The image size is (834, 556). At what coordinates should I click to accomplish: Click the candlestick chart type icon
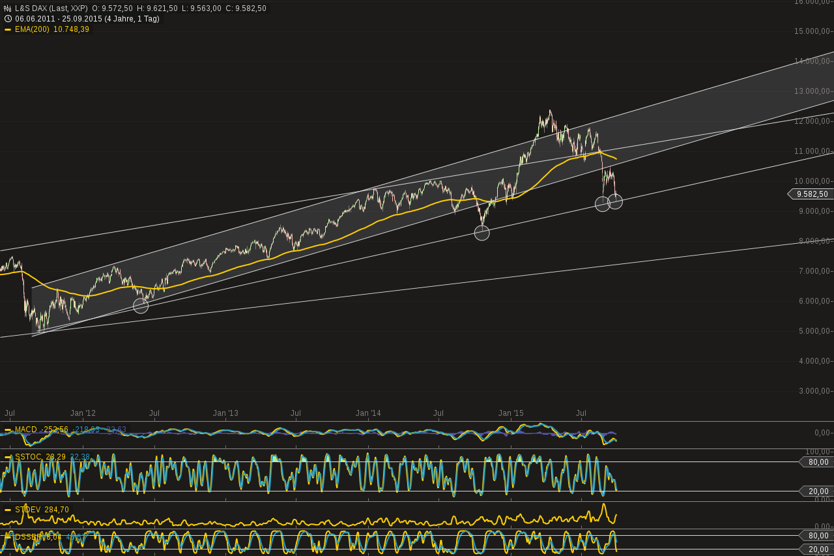tap(6, 7)
